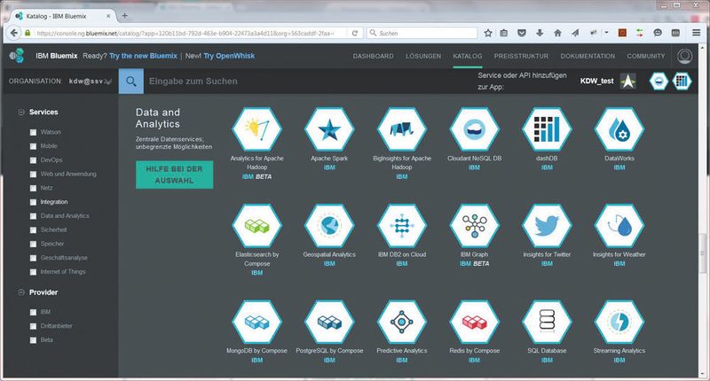The image size is (710, 381).
Task: Open the Predictive Analytics icon
Action: [402, 322]
